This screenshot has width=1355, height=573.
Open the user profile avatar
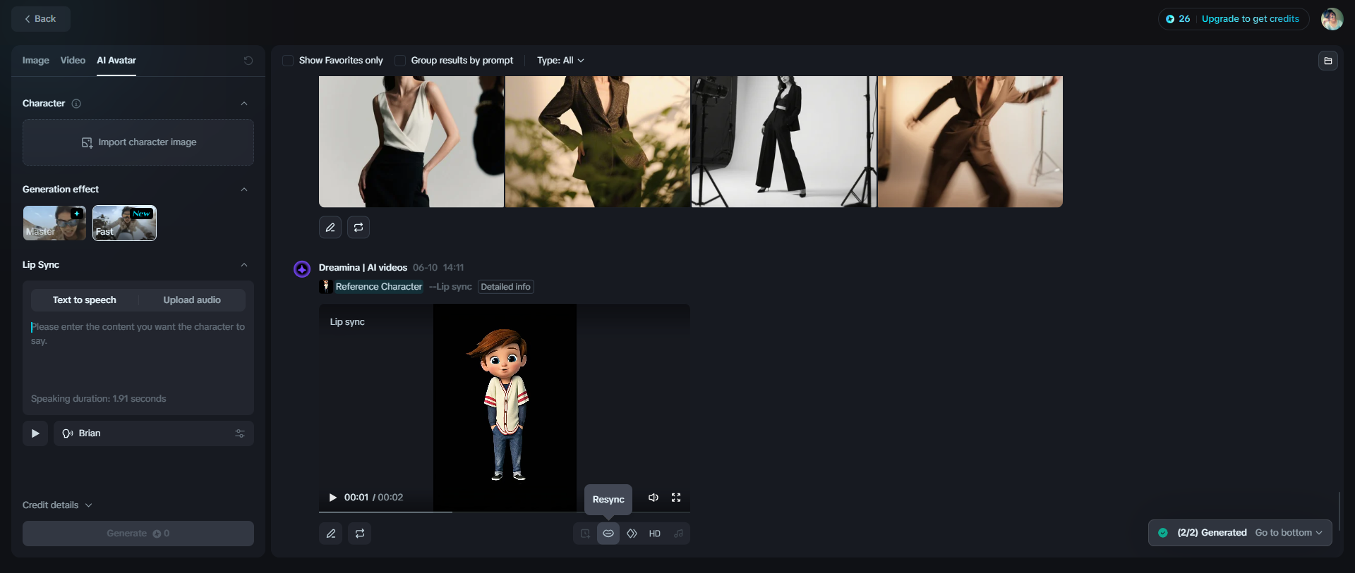(1332, 19)
